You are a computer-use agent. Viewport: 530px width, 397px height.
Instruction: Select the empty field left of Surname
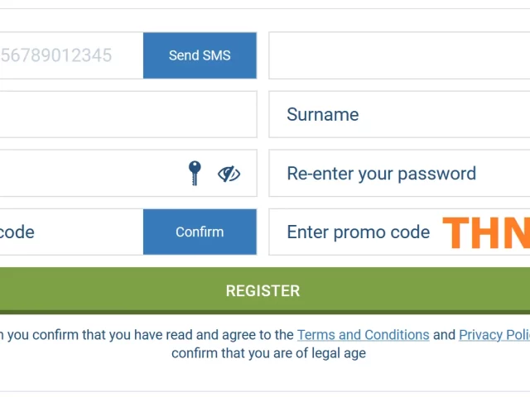coord(128,114)
